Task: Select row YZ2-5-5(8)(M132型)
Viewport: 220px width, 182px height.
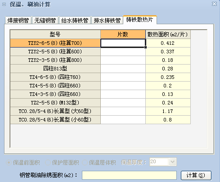Action: click(55, 103)
